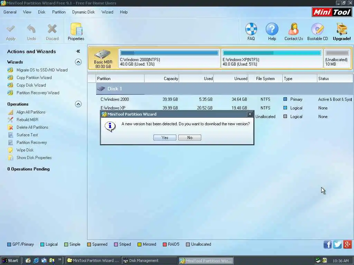The image size is (354, 265).
Task: Launch Copy Partition Wizard
Action: coord(34,78)
